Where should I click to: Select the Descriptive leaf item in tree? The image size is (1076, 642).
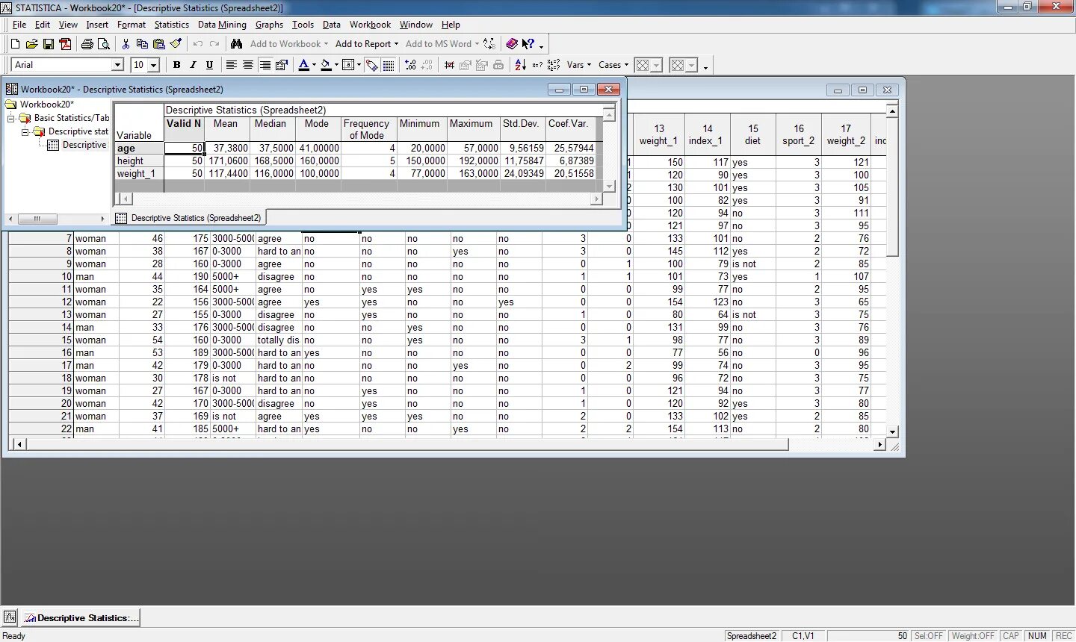click(x=84, y=145)
